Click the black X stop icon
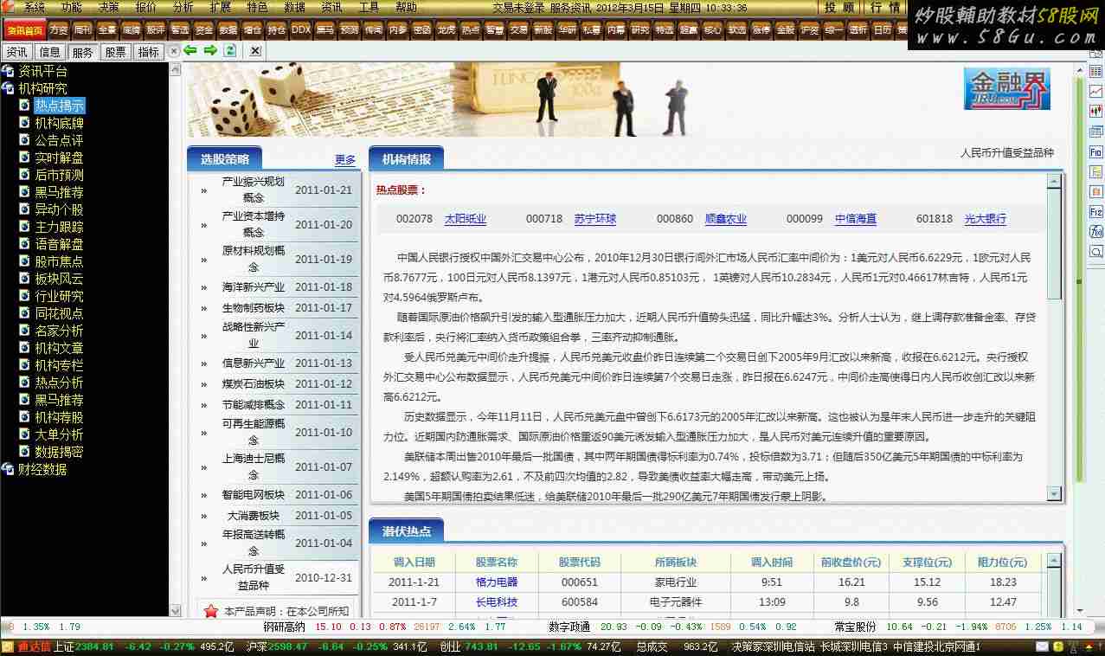 [x=255, y=51]
